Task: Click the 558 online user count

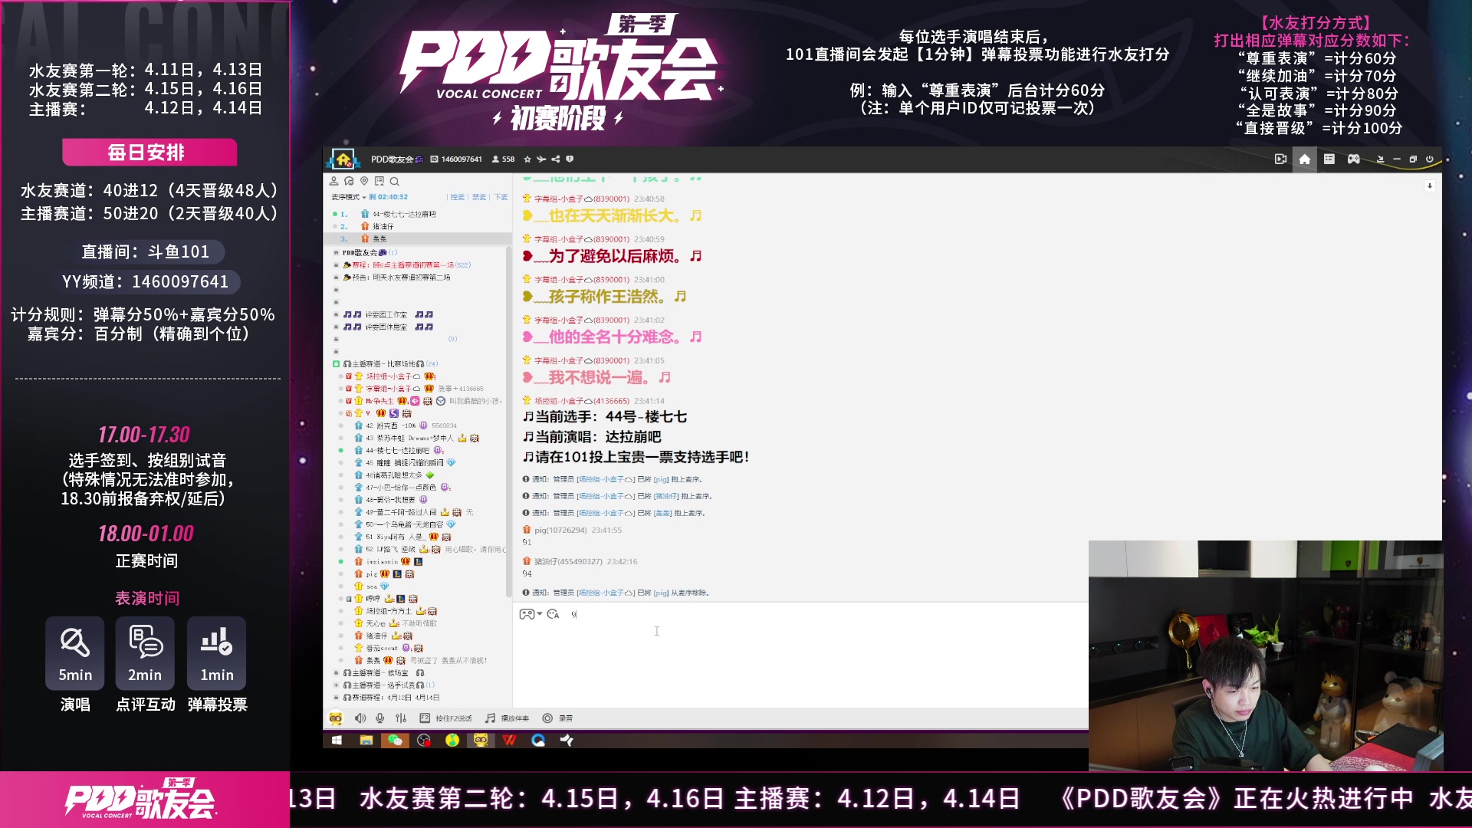Action: click(x=504, y=159)
